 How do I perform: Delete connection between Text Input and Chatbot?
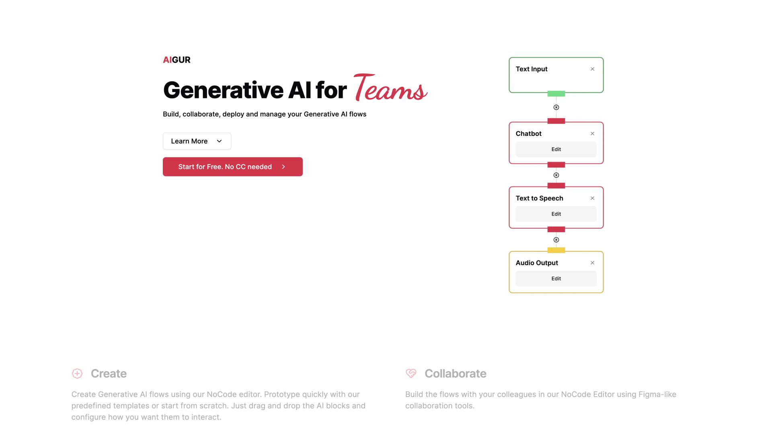pyautogui.click(x=556, y=107)
